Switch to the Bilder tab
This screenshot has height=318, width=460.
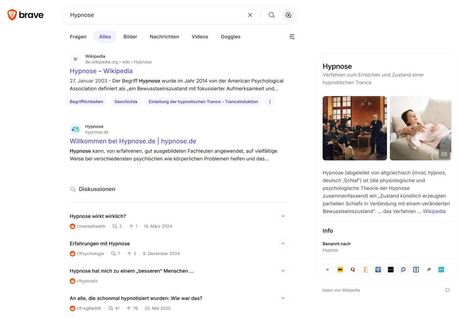tap(130, 37)
